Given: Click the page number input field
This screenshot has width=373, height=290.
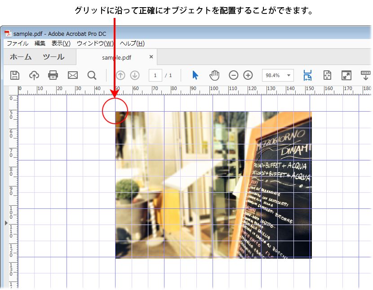Looking at the screenshot, I should tap(155, 75).
